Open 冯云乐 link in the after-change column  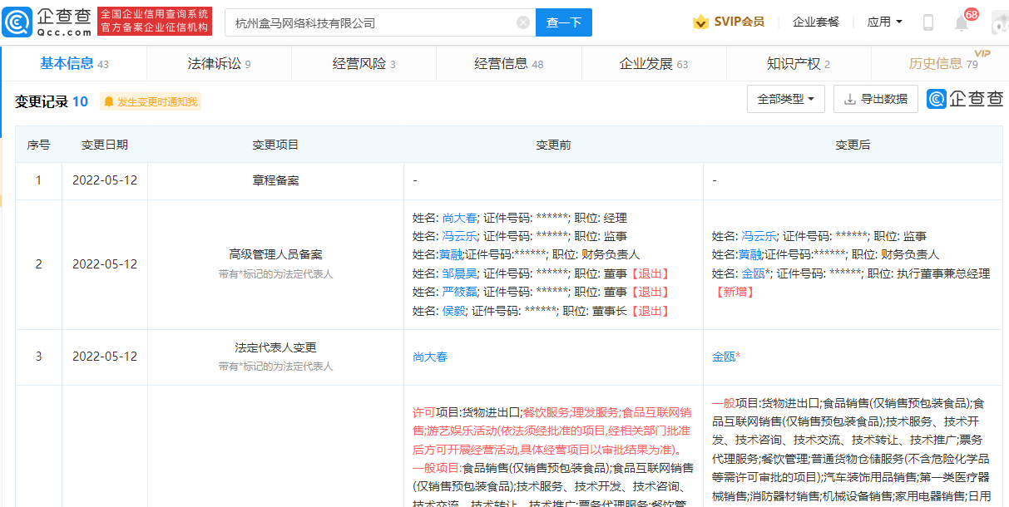tap(759, 236)
